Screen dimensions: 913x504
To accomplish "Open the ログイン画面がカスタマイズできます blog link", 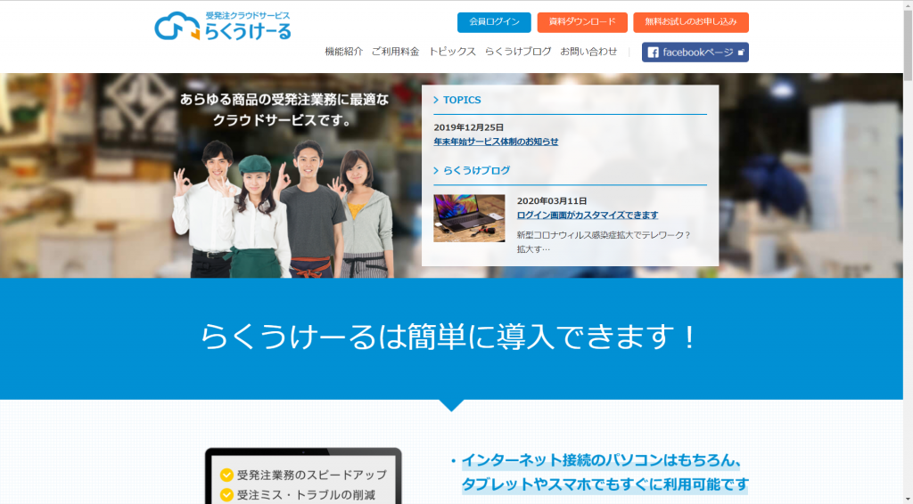I will click(x=587, y=215).
